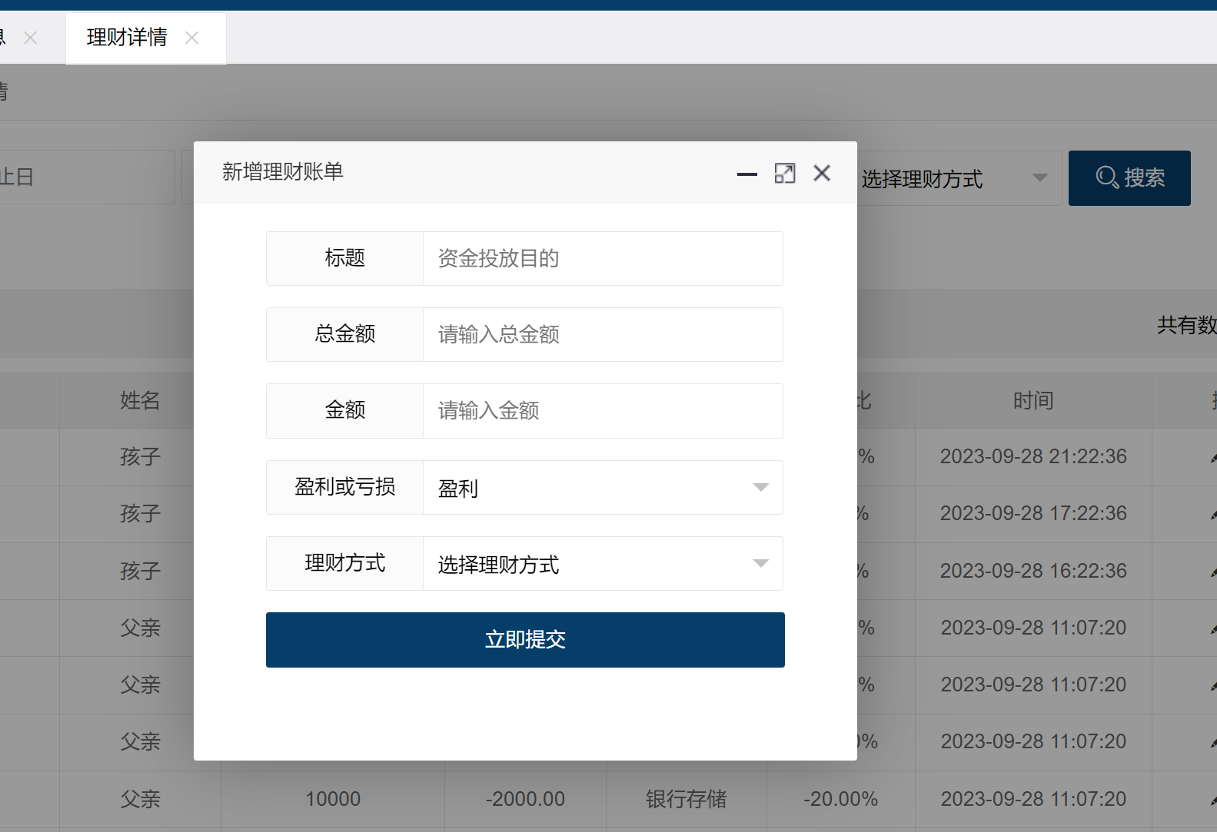Image resolution: width=1217 pixels, height=832 pixels.
Task: Click the 银行存储 cell in the bottom row
Action: click(686, 800)
